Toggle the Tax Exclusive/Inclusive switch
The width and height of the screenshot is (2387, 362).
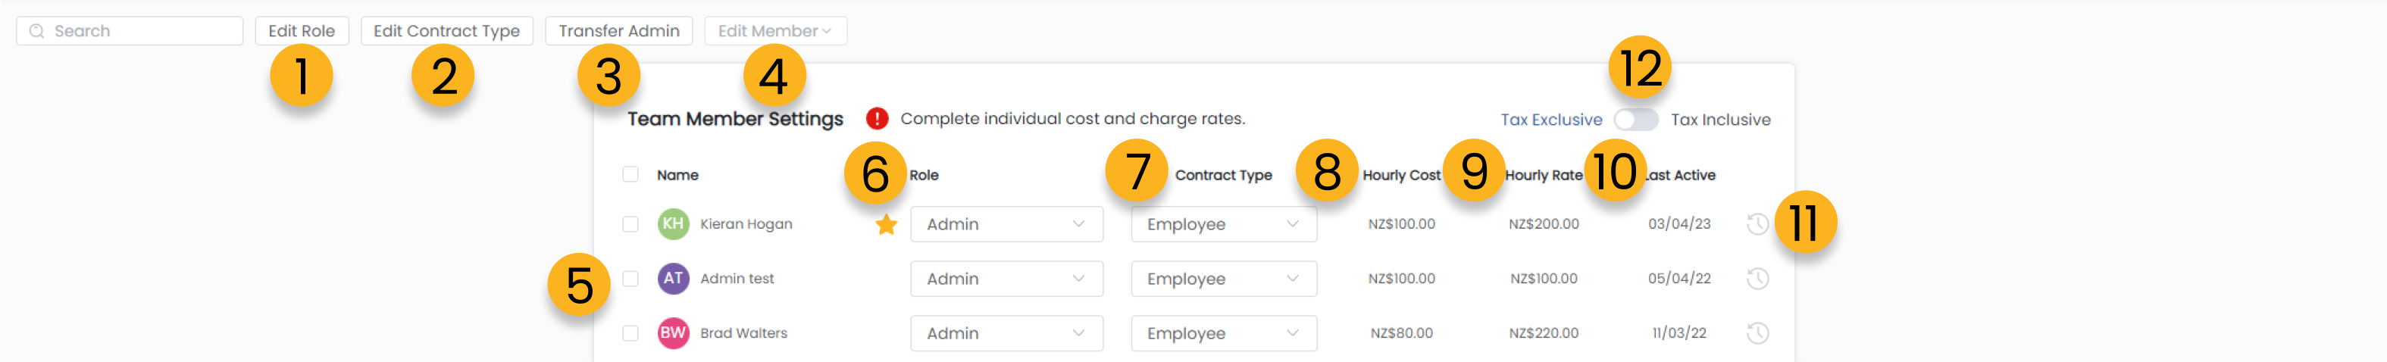click(1635, 120)
